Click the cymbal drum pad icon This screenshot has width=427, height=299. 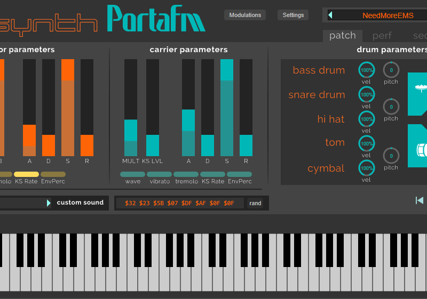(418, 89)
